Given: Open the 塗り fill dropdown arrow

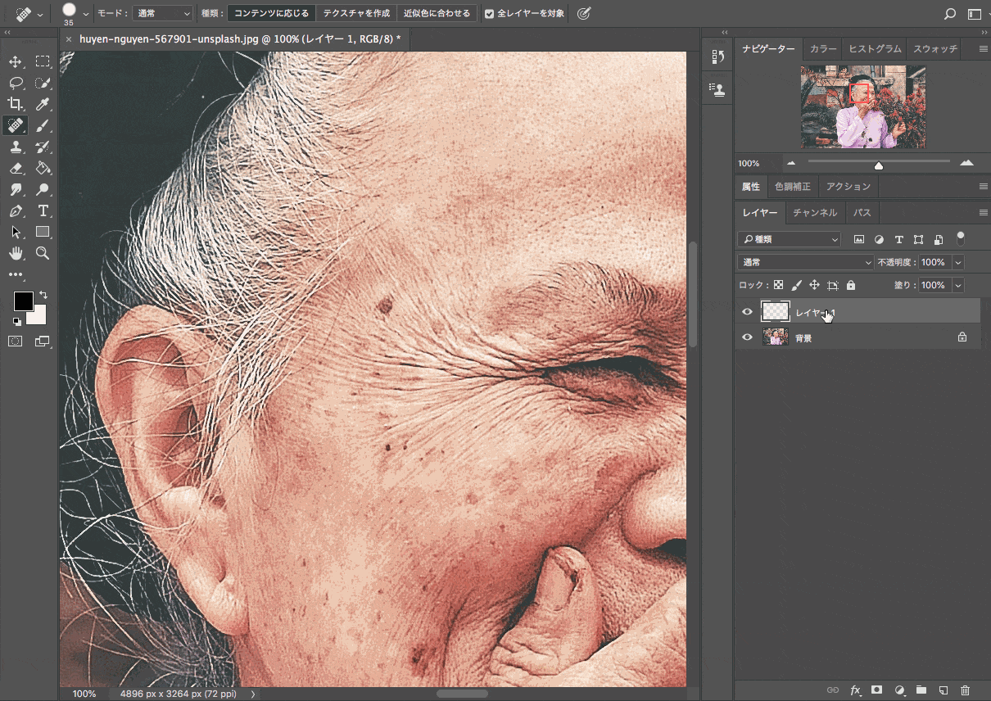Looking at the screenshot, I should [957, 285].
